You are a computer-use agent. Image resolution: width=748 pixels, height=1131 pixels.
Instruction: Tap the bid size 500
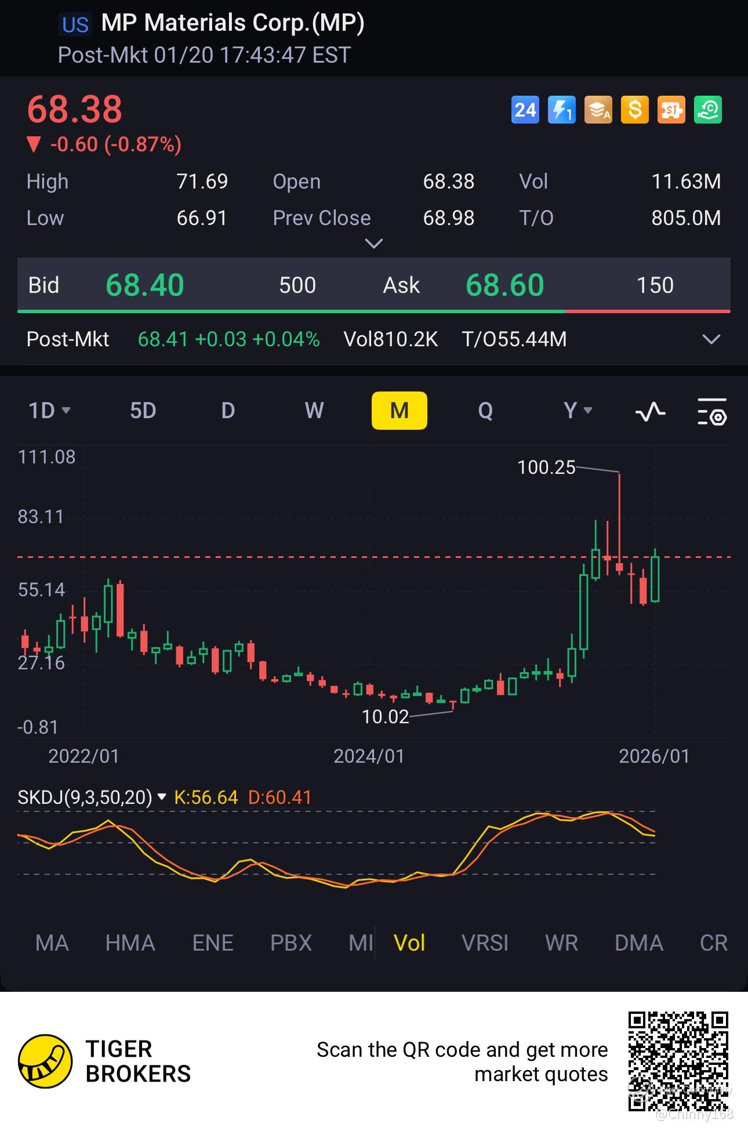(297, 285)
